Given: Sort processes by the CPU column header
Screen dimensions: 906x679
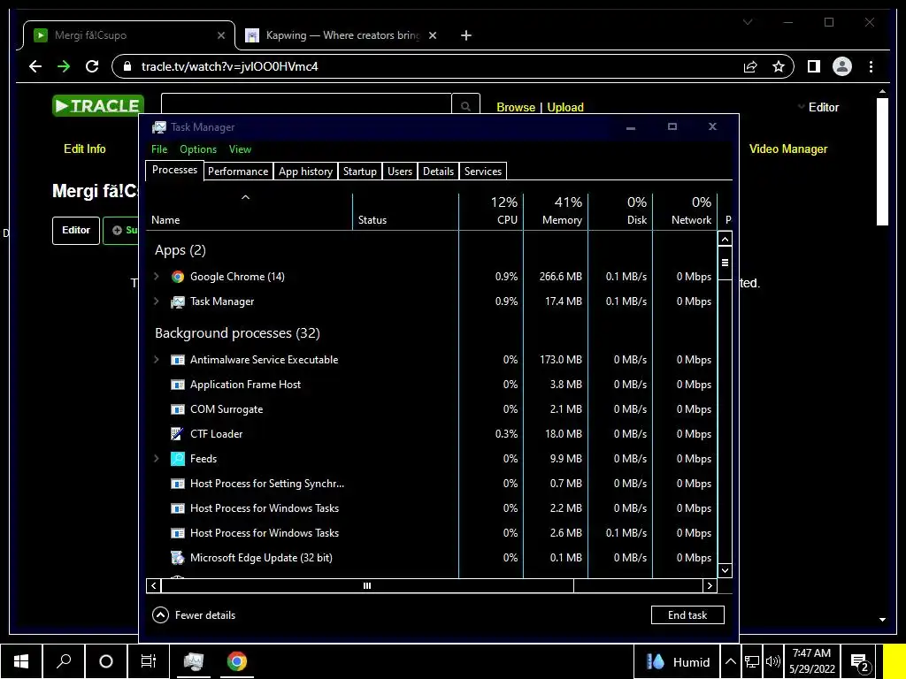Looking at the screenshot, I should 492,210.
